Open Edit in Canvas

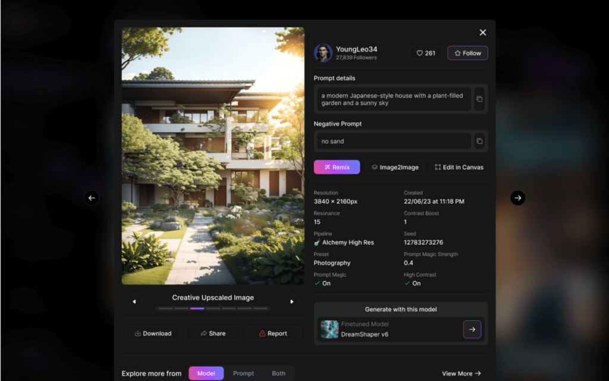click(x=459, y=167)
